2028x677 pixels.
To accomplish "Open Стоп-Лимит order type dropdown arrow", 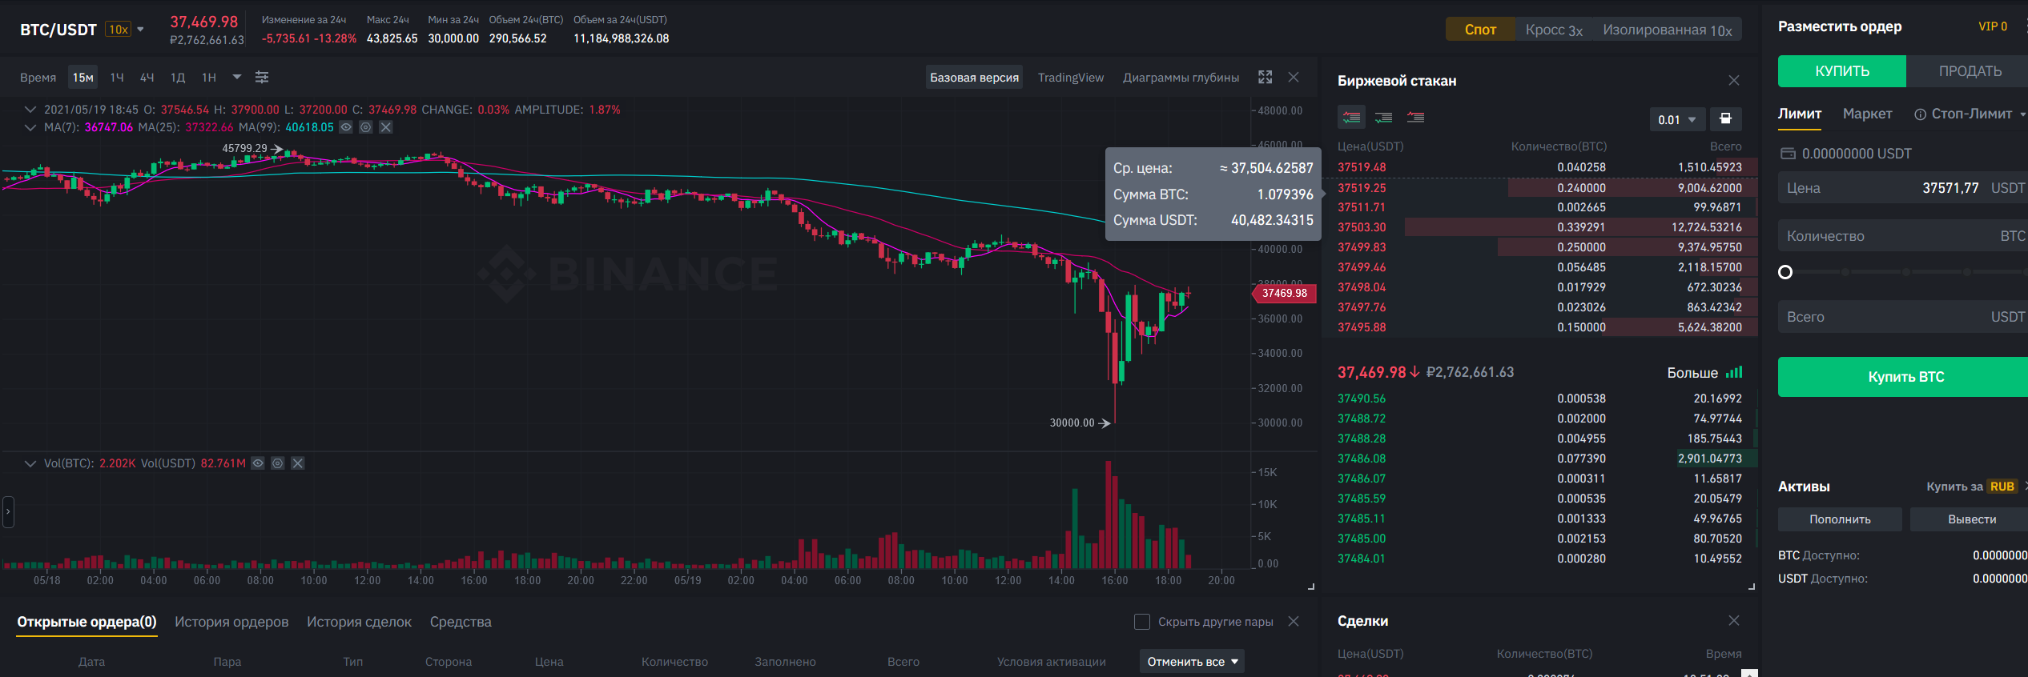I will coord(2022,114).
